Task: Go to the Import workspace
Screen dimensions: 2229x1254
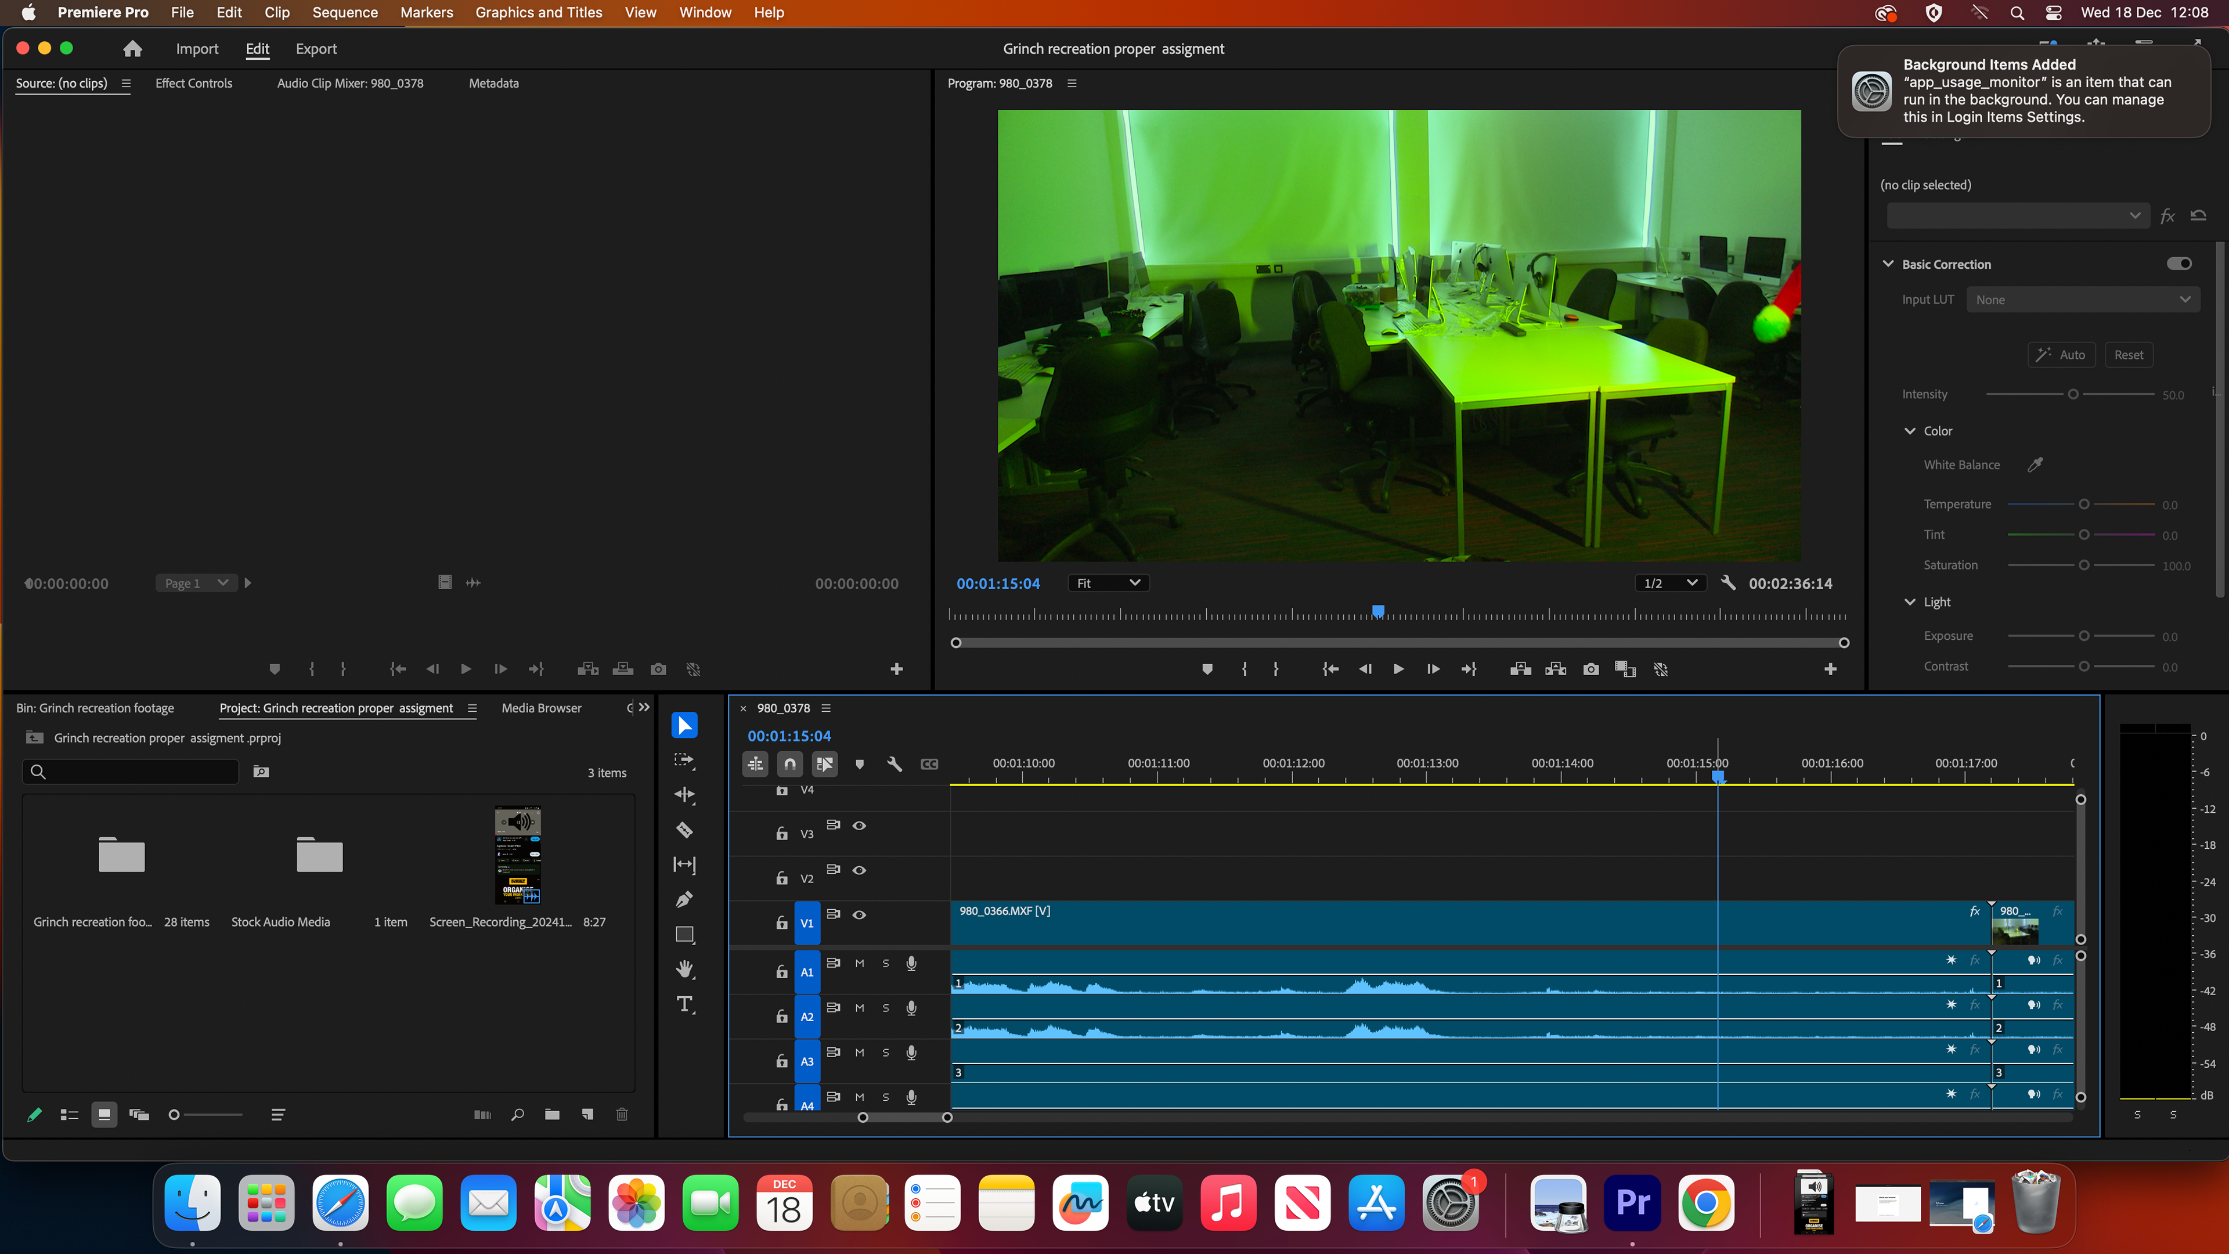Action: tap(197, 49)
